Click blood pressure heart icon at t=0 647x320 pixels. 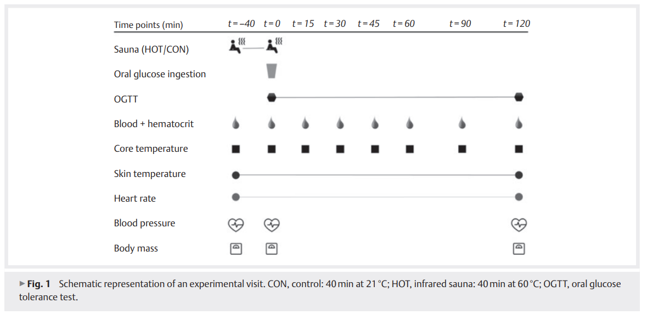[x=272, y=225]
